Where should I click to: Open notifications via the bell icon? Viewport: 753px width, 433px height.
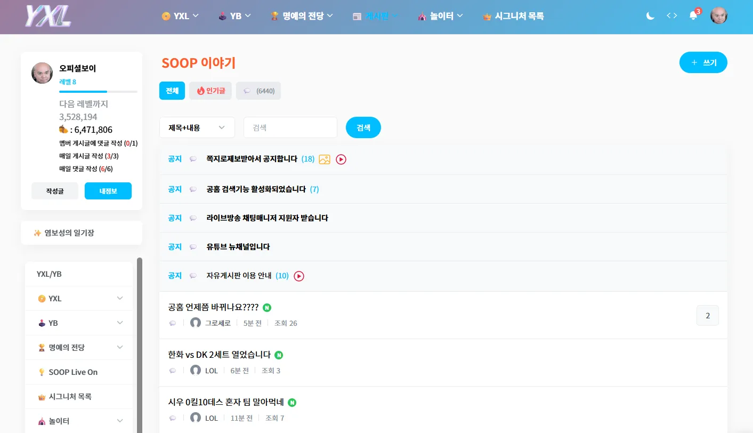click(693, 15)
